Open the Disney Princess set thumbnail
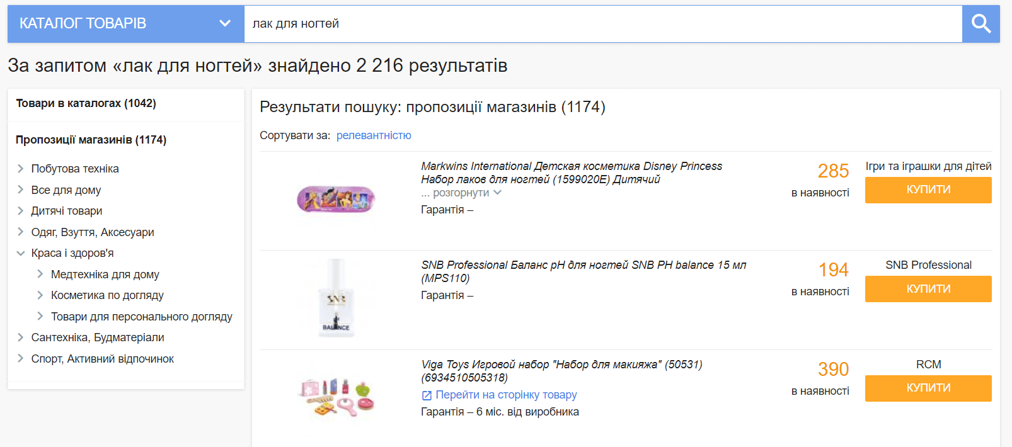The image size is (1012, 447). coord(336,200)
